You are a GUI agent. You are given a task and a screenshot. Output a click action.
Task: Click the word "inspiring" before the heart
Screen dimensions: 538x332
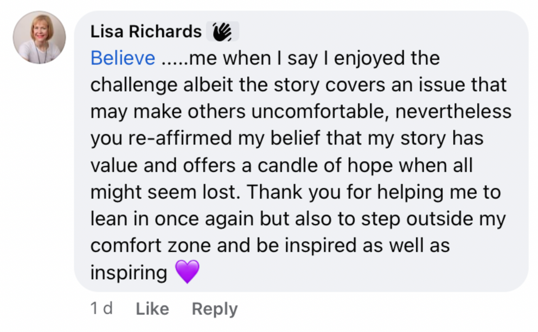129,273
